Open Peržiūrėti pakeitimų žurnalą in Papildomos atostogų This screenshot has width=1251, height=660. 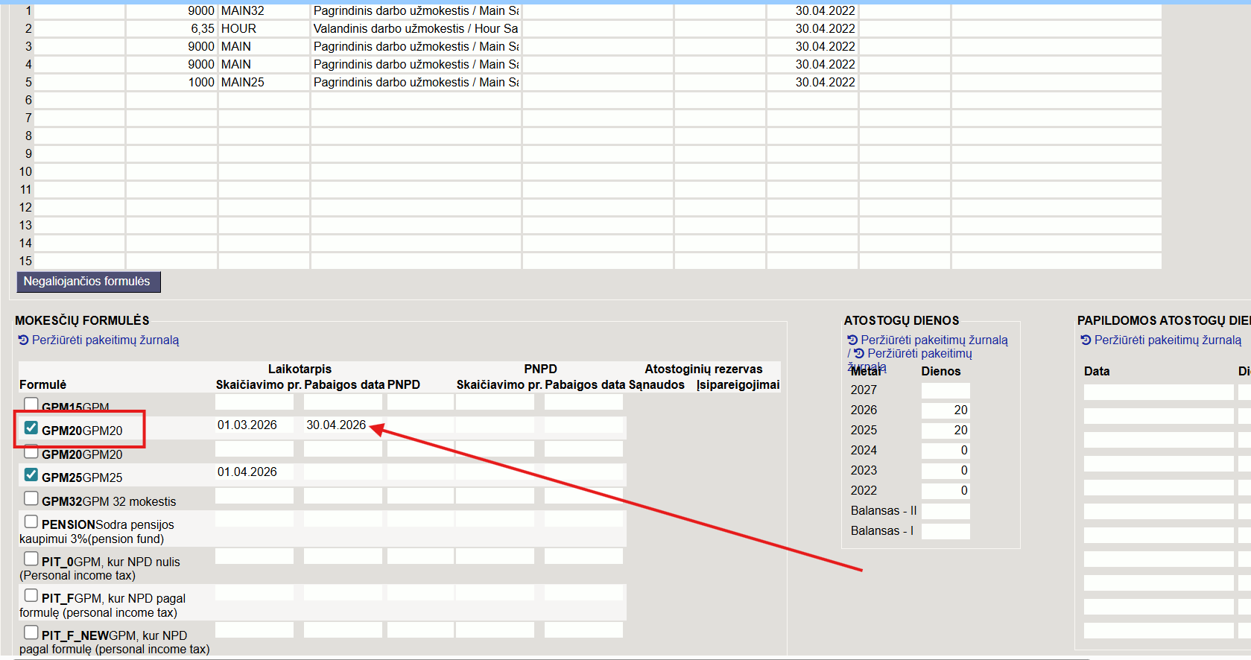point(1168,340)
